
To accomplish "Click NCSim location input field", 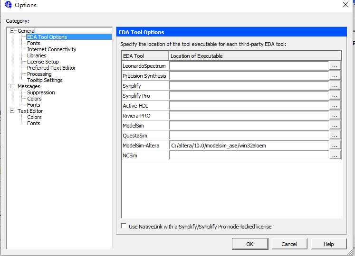I will click(x=249, y=155).
